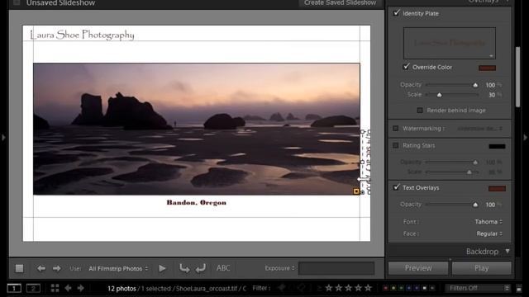Screen dimensions: 529x297
Task: Go to next slide using toolbar right arrow
Action: tap(56, 268)
